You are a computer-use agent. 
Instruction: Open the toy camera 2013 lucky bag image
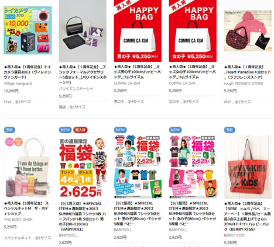(28, 30)
